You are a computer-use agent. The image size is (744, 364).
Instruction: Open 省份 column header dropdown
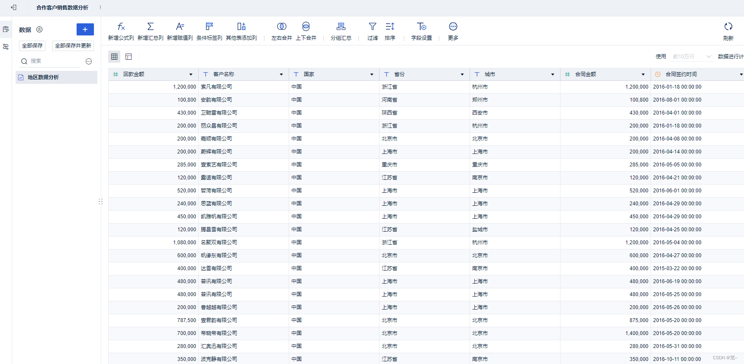coord(462,74)
